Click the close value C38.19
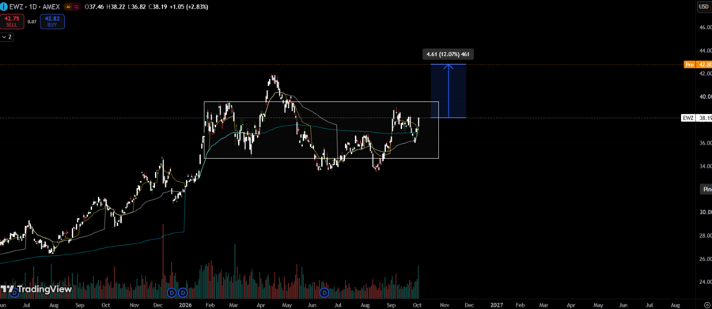The height and width of the screenshot is (309, 712). pos(157,7)
